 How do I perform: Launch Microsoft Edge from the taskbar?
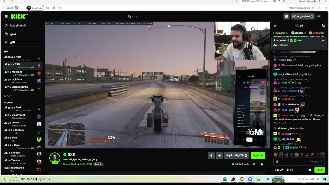pos(225,179)
